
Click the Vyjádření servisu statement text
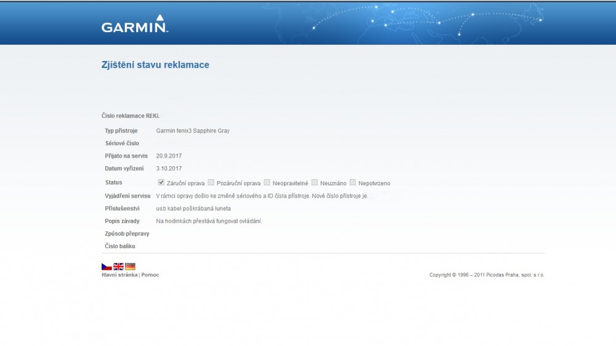pos(262,196)
